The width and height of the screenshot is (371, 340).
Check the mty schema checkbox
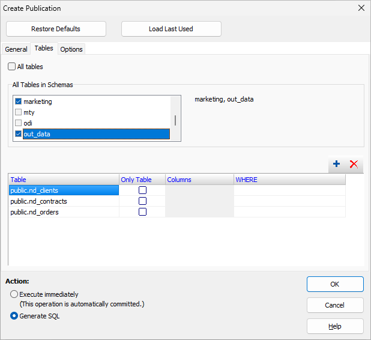18,112
